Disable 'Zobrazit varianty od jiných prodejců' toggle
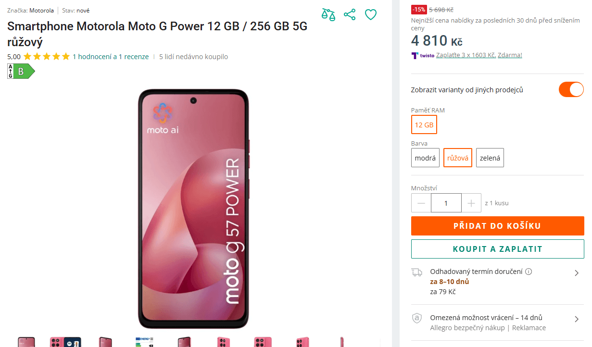This screenshot has width=592, height=347. (x=571, y=89)
